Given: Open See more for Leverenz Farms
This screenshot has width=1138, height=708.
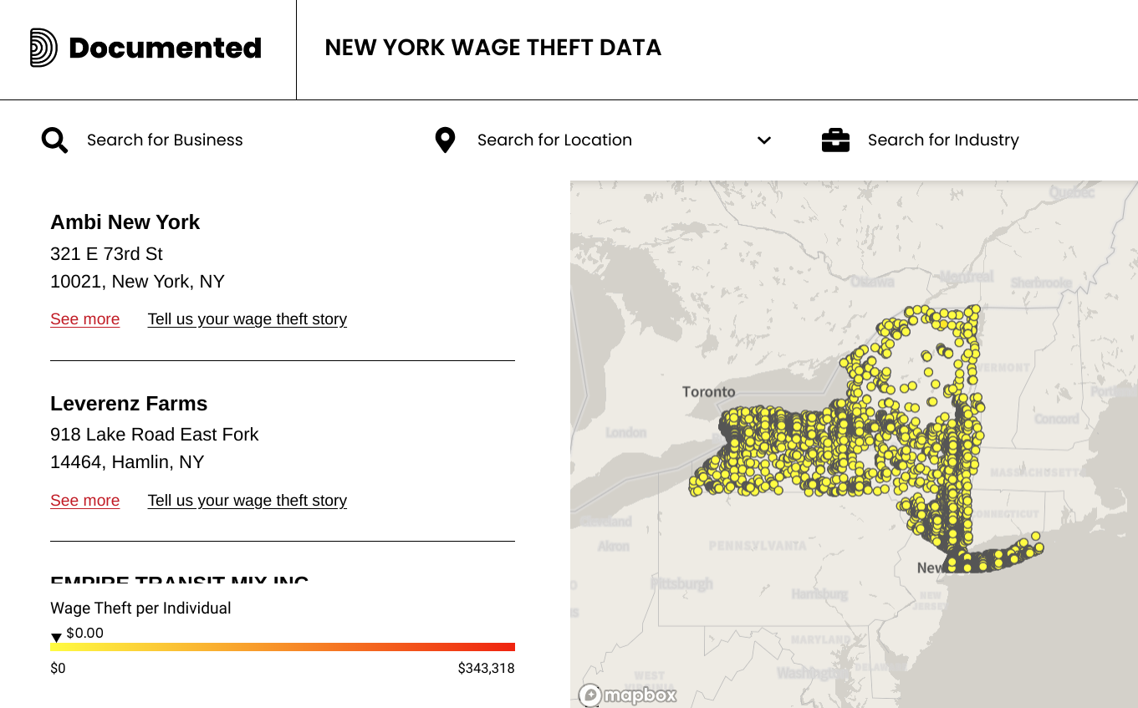Looking at the screenshot, I should click(x=84, y=501).
